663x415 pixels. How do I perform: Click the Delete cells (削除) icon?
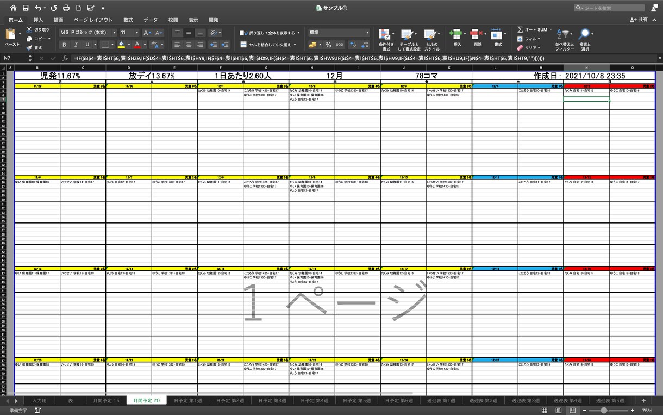(477, 34)
